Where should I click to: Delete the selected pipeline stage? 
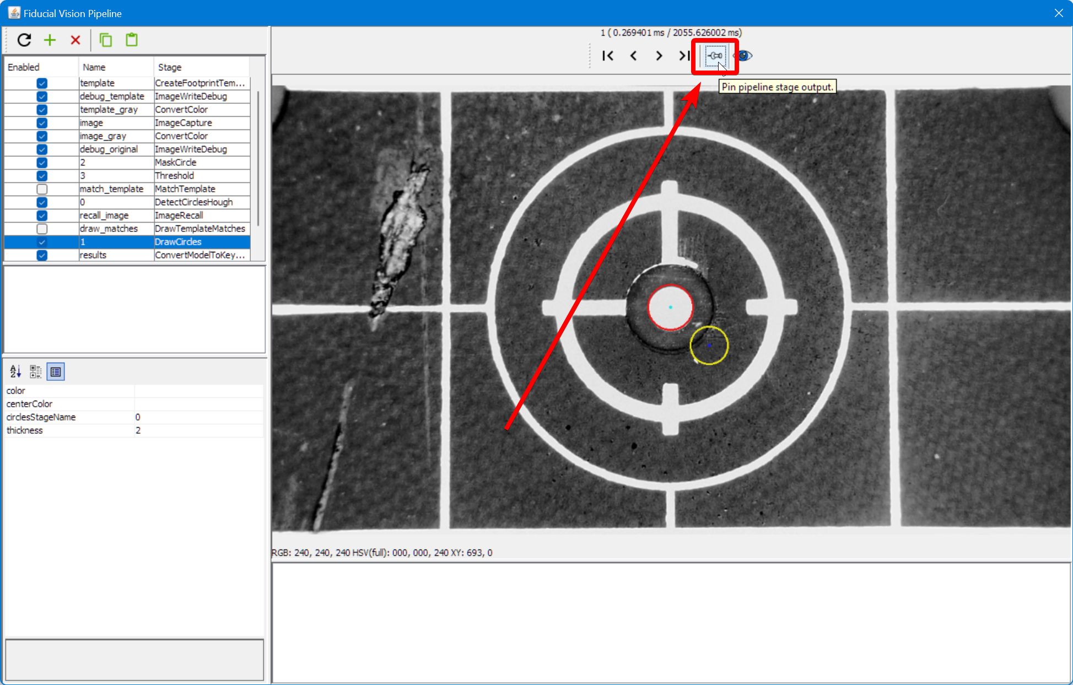[76, 40]
